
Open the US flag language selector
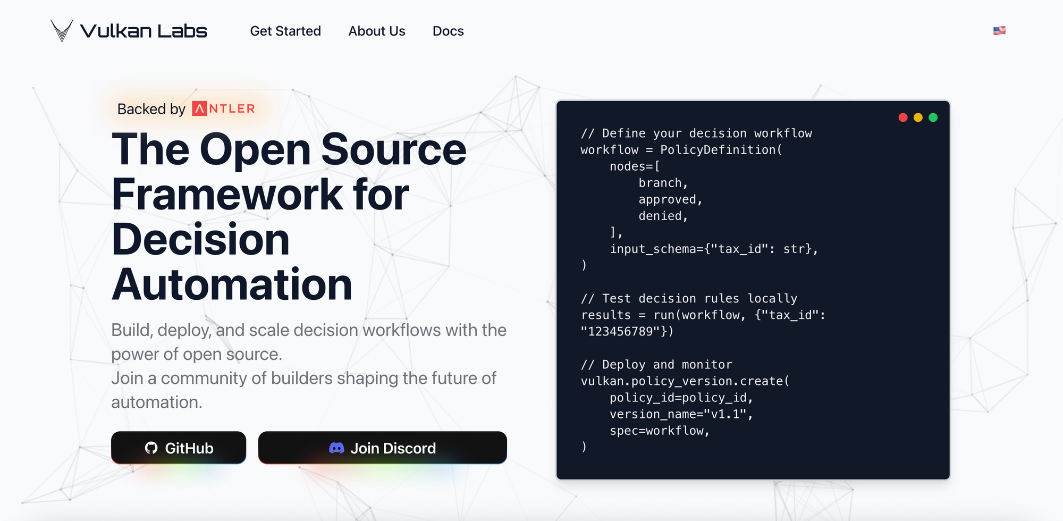tap(999, 30)
